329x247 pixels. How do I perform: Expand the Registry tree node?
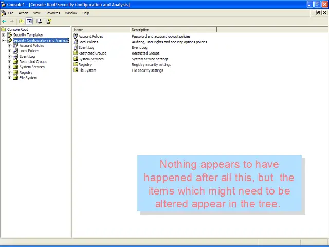pyautogui.click(x=10, y=73)
